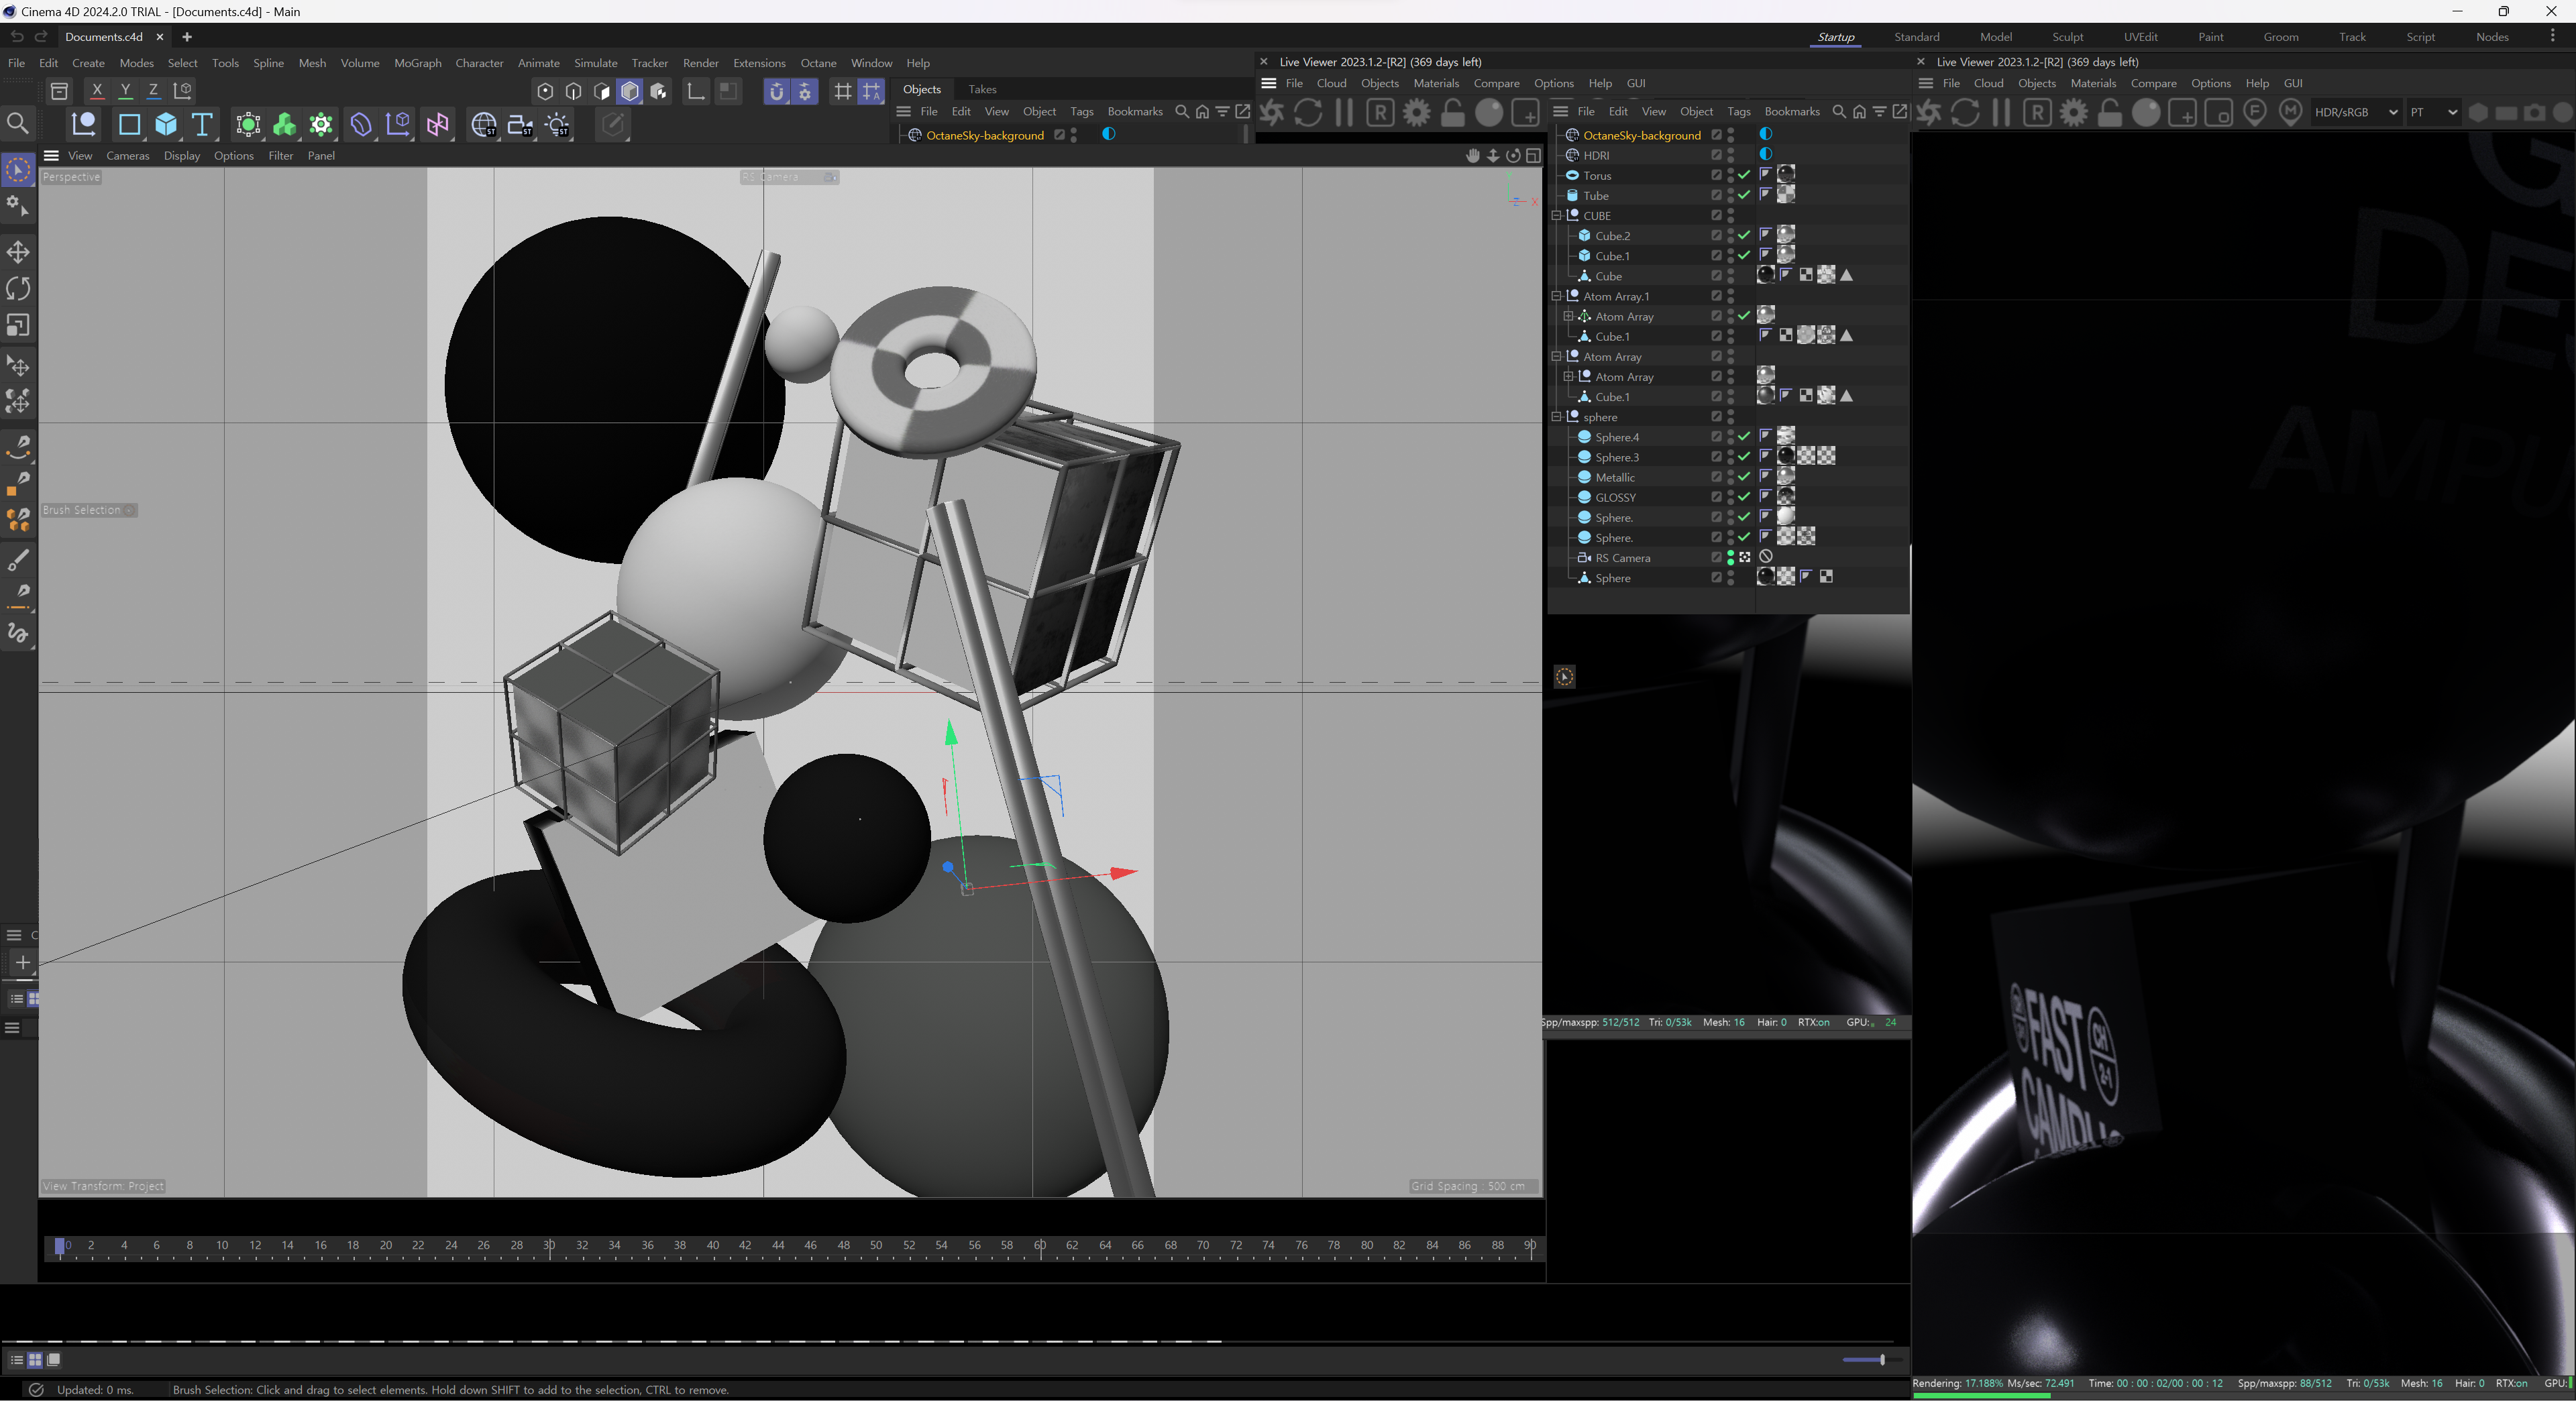Open Cameras menu in viewport
The width and height of the screenshot is (2576, 1401).
tap(127, 155)
